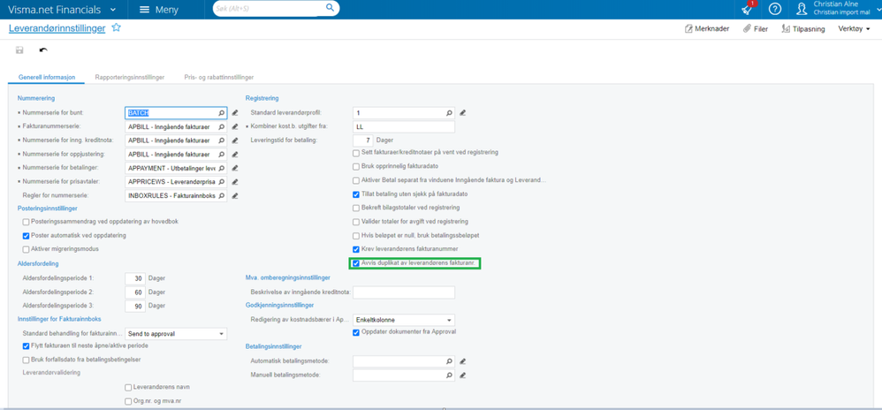Enable Bruk forfallsdato fra betalingsbetingelser
The height and width of the screenshot is (410, 882).
(26, 360)
